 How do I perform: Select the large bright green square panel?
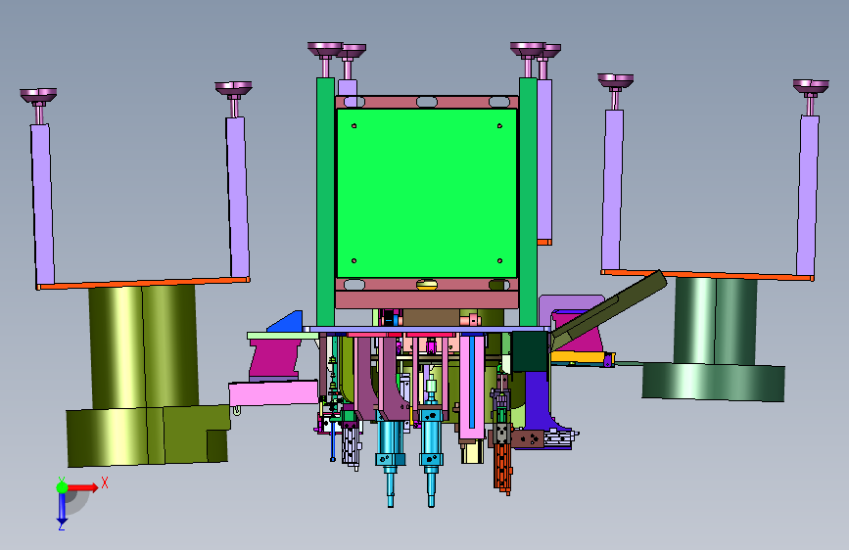click(427, 193)
